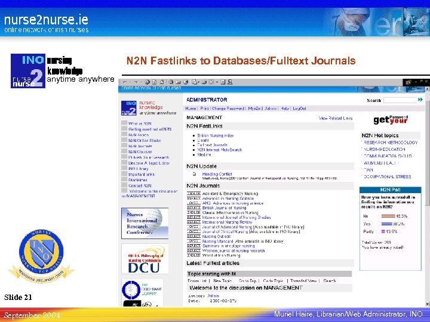
Task: Open N2N Courses sidebar link
Action: click(x=140, y=151)
